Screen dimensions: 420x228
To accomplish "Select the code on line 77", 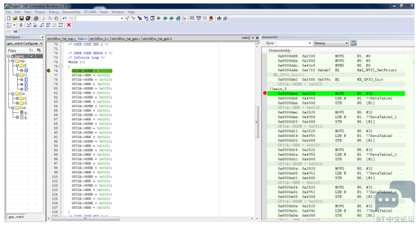I will [x=91, y=75].
